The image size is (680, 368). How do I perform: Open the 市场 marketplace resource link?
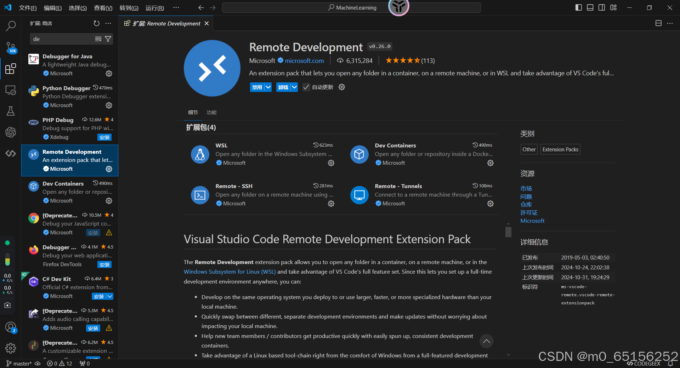(x=526, y=188)
